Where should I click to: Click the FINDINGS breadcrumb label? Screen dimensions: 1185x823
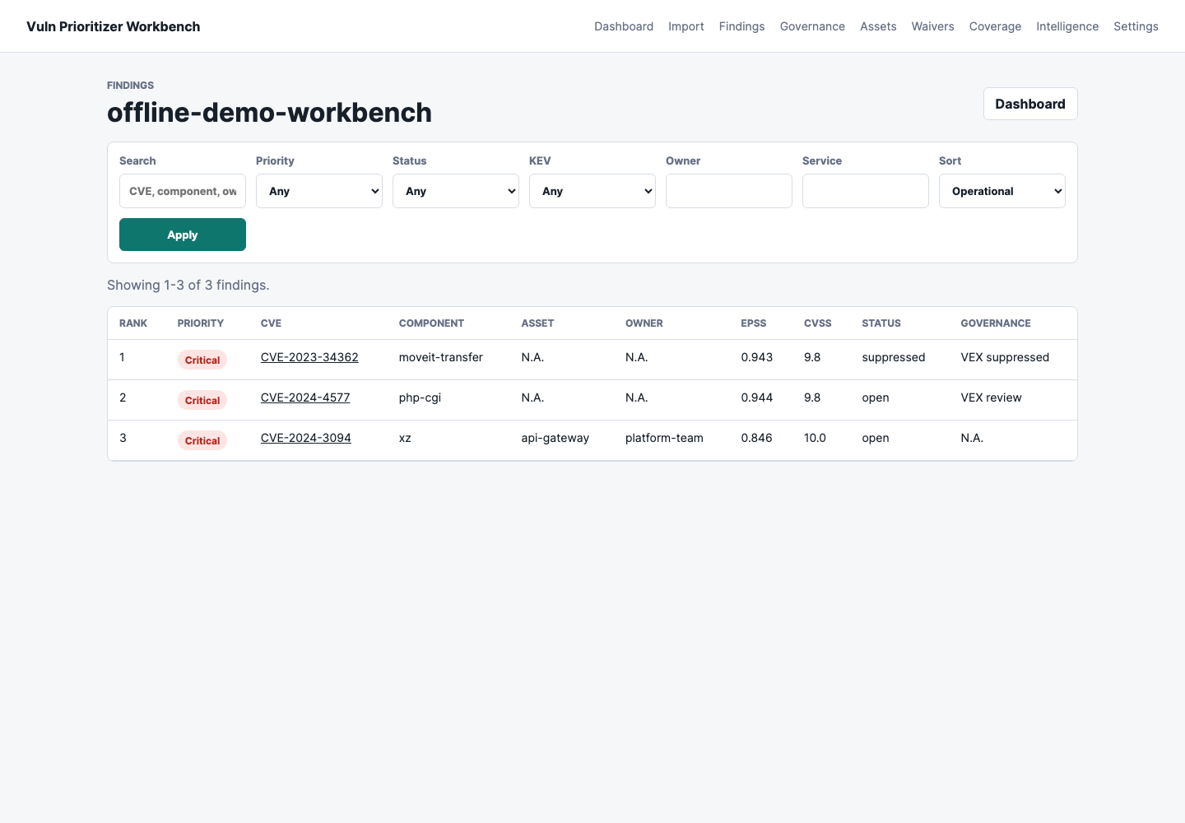click(x=130, y=86)
